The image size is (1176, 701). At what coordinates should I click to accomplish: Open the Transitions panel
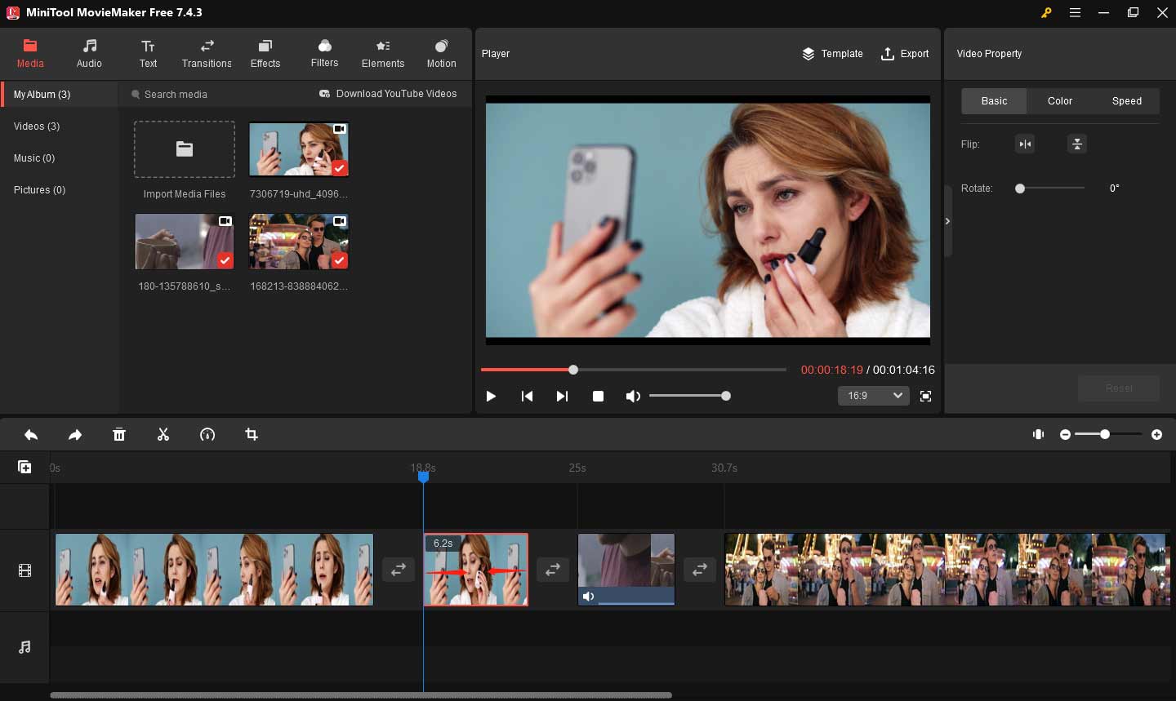pos(207,53)
